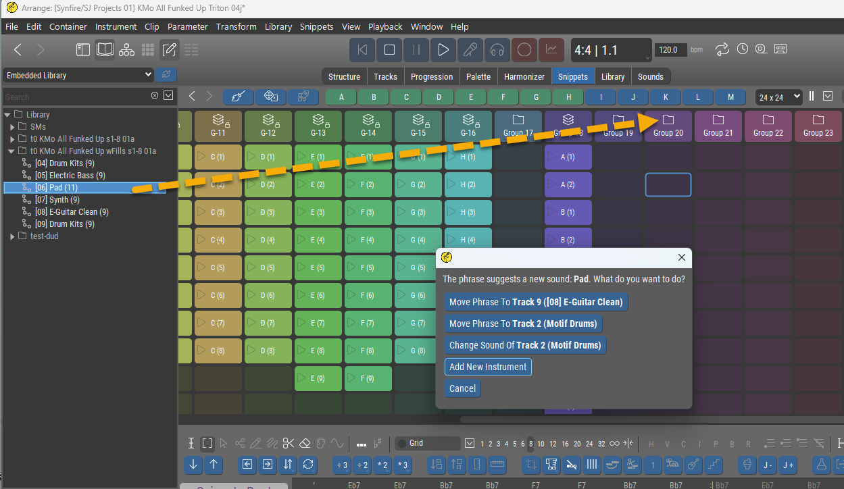Viewport: 844px width, 489px height.
Task: Switch to the Harmonizer tab
Action: 524,76
